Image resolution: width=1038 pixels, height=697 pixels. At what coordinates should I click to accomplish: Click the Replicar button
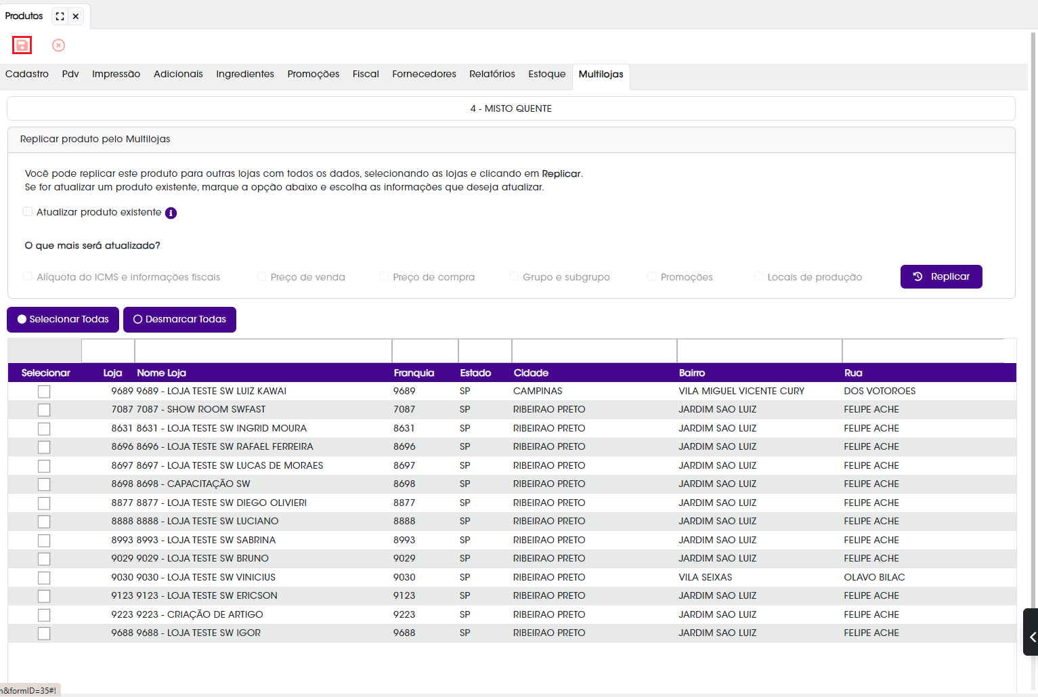pos(941,276)
